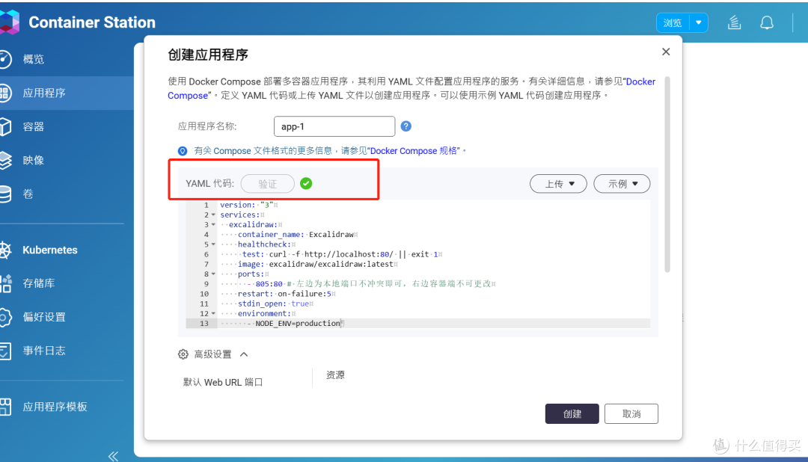The height and width of the screenshot is (462, 808).
Task: Collapse the environment fold arrow on line 12
Action: [x=213, y=314]
